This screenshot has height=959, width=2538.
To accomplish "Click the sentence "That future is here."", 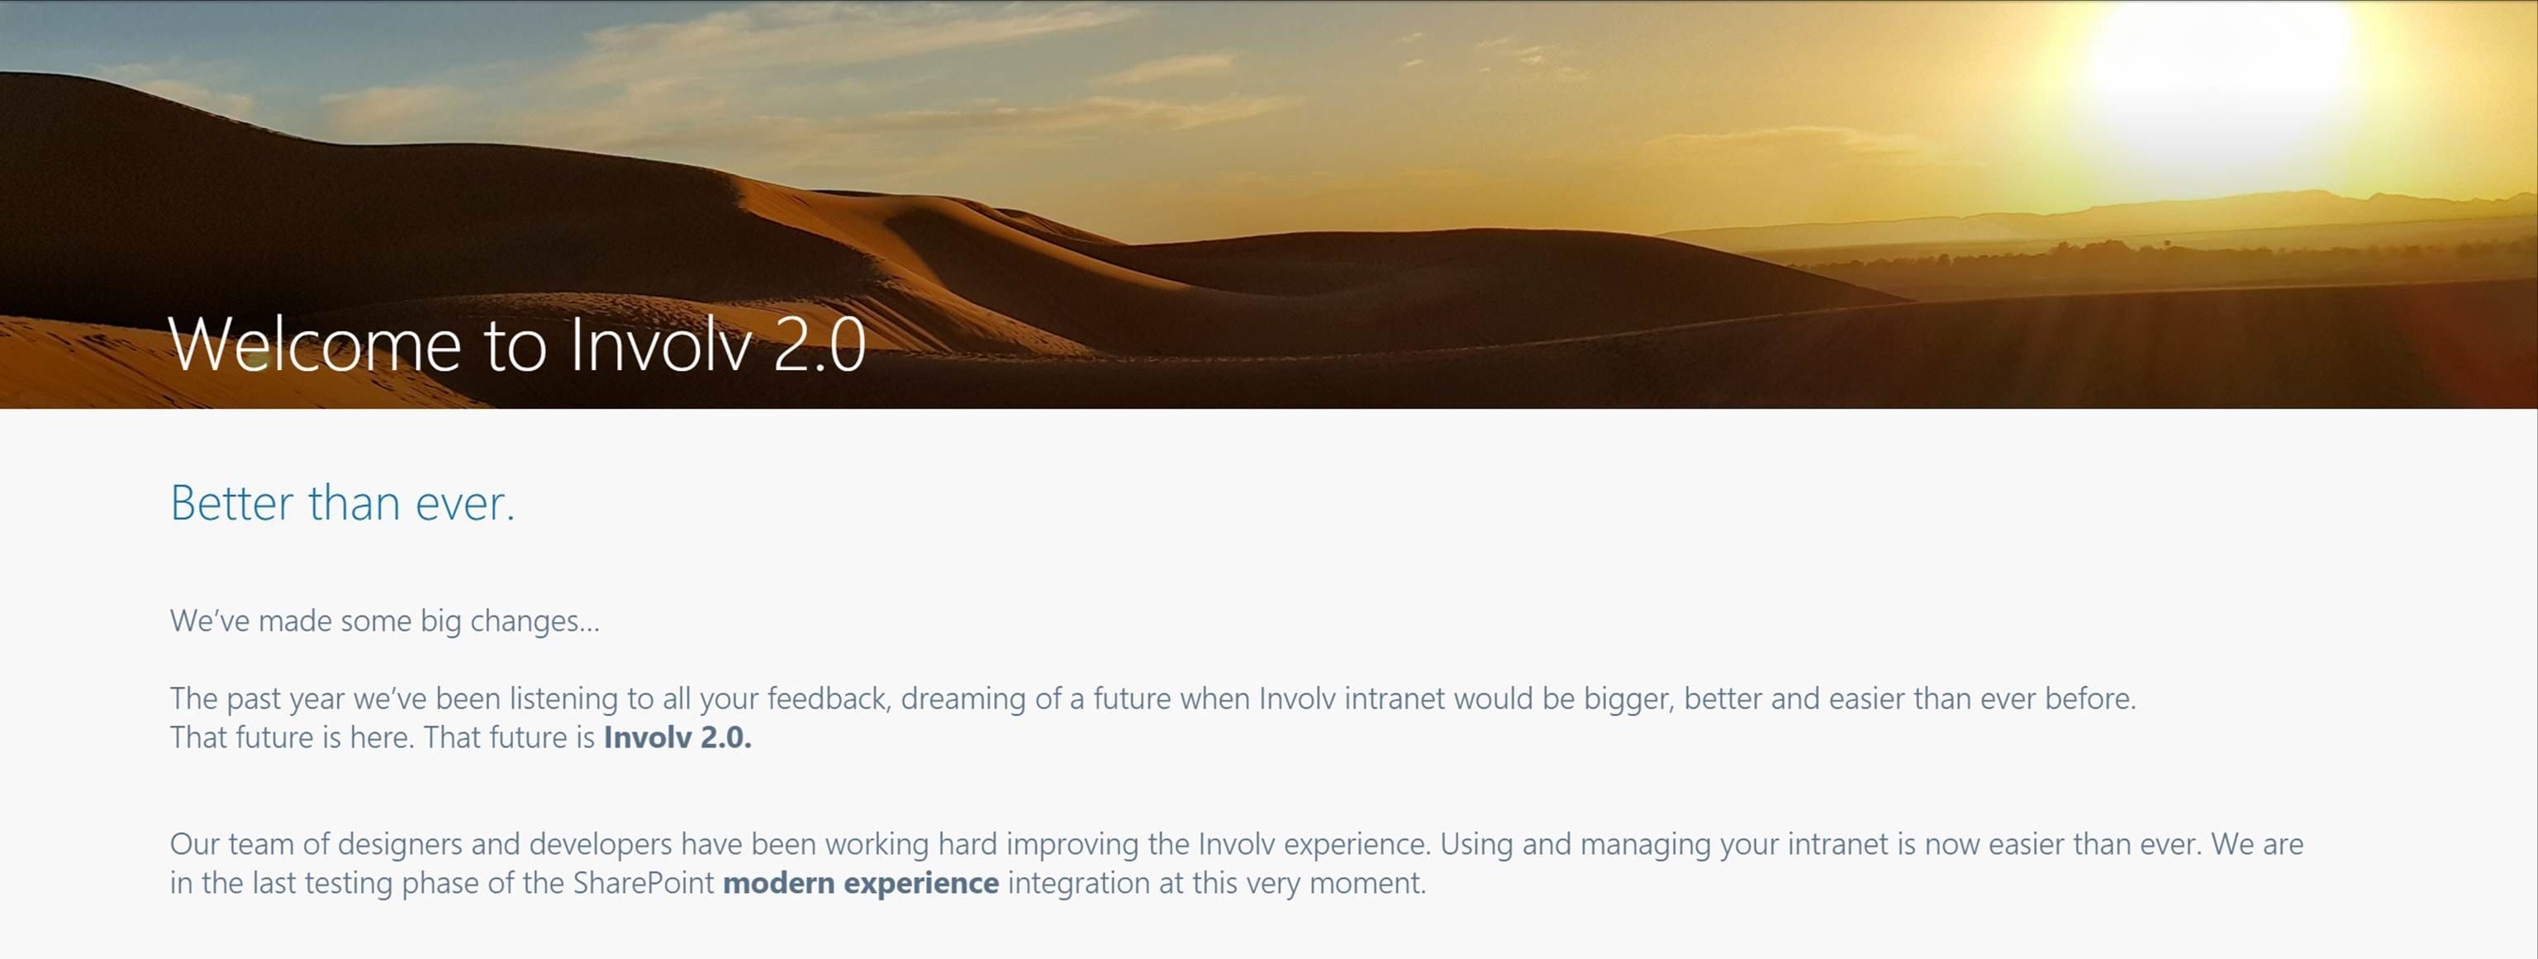I will click(x=292, y=738).
